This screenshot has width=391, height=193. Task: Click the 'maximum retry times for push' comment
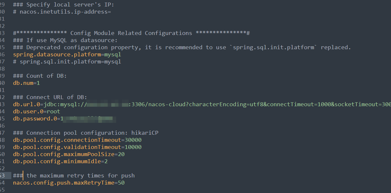pyautogui.click(x=74, y=176)
